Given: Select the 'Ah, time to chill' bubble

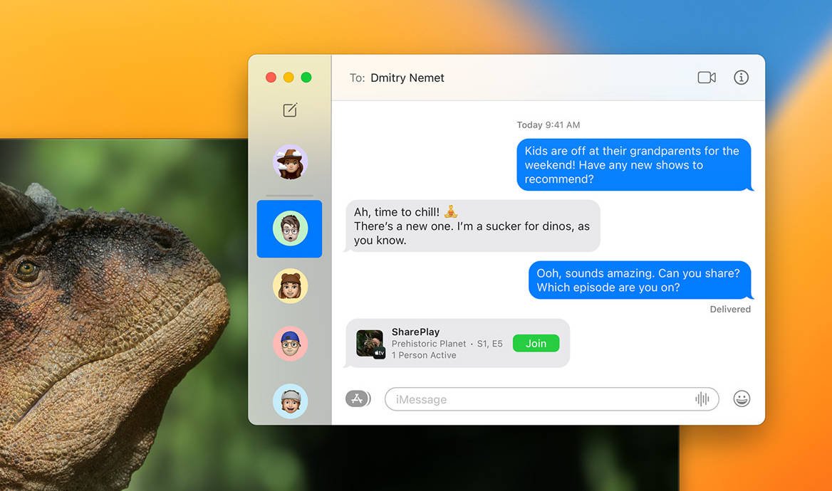Looking at the screenshot, I should pyautogui.click(x=472, y=226).
